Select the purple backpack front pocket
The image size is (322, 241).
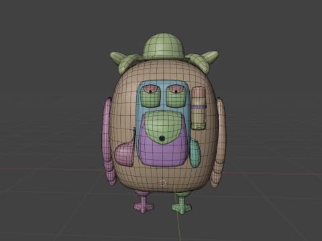coord(163,152)
